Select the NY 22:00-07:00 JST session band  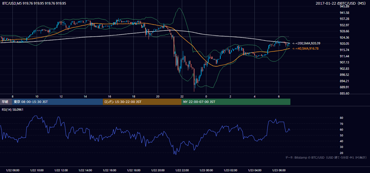(236, 102)
